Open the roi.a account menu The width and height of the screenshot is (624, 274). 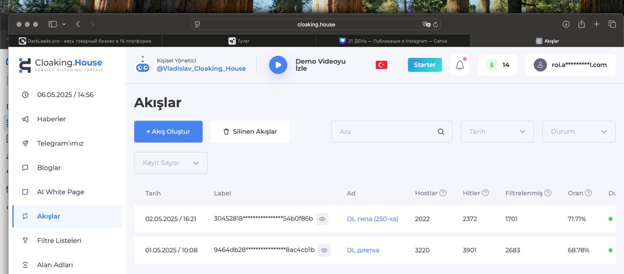pos(570,65)
